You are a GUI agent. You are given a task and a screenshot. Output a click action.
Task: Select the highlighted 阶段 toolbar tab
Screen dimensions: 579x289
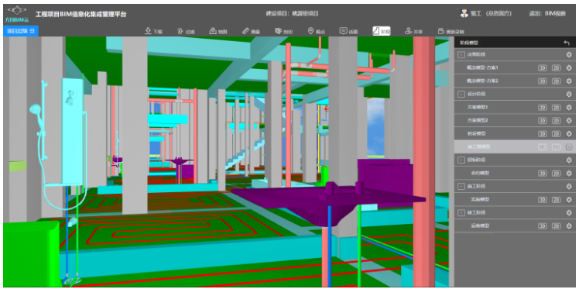[x=382, y=31]
